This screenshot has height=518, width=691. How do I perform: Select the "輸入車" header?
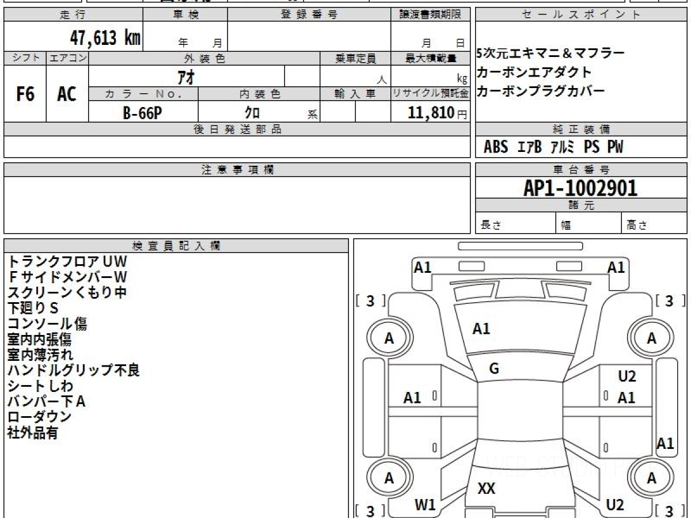[x=355, y=94]
